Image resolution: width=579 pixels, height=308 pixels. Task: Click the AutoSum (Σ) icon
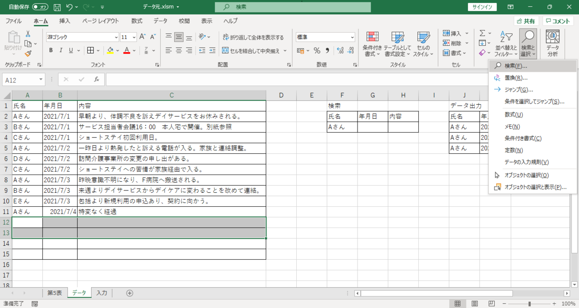point(483,33)
